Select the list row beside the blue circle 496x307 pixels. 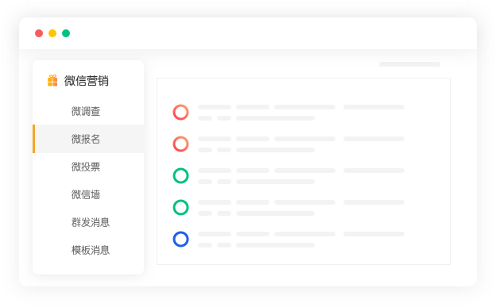click(301, 240)
